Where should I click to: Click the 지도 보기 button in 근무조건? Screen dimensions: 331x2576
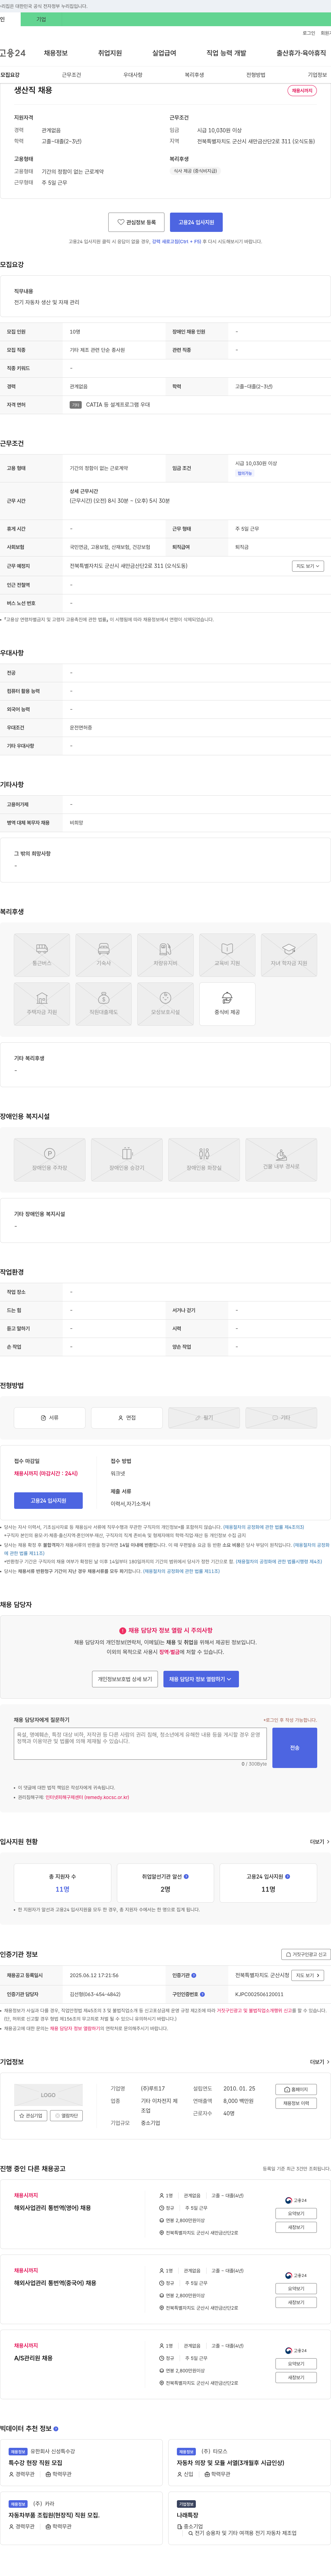(308, 566)
